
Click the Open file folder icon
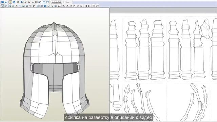pos(2,2)
